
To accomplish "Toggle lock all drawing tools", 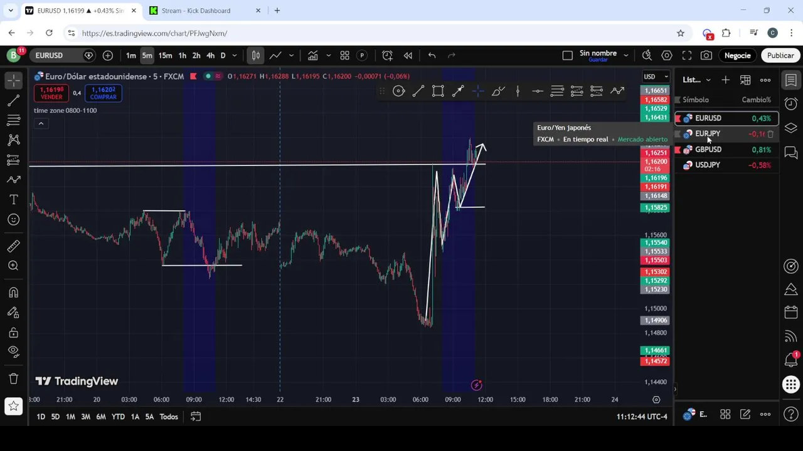I will point(13,333).
